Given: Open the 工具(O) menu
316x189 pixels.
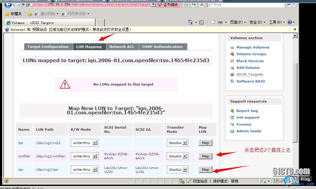Looking at the screenshot, I should (x=277, y=22).
